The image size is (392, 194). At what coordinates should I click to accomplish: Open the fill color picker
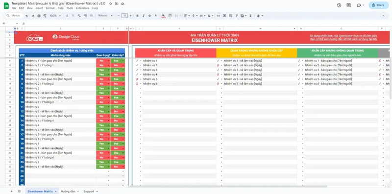click(x=164, y=16)
